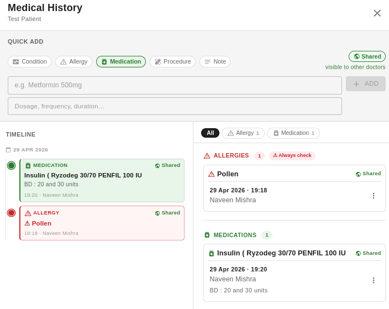Click the QUICK ADD heading
Viewport: 389px width, 309px height.
[25, 41]
